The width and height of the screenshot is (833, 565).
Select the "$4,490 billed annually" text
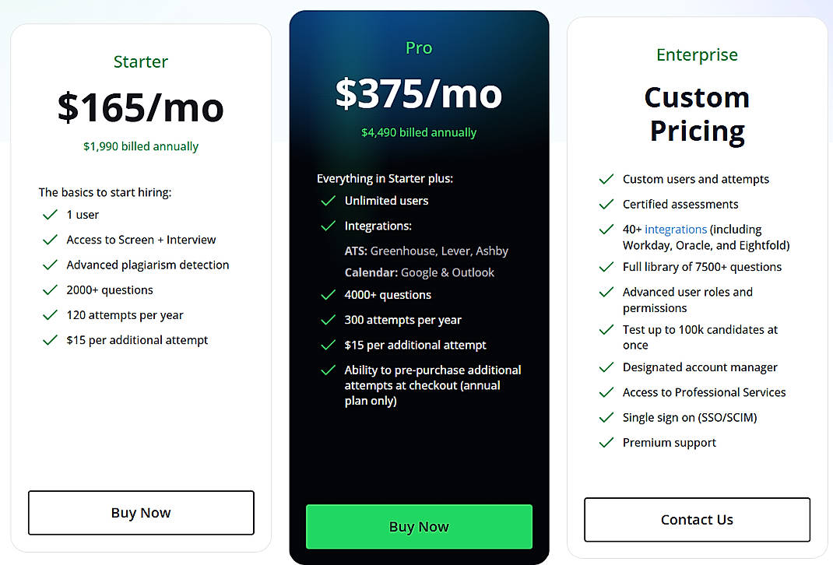[418, 132]
